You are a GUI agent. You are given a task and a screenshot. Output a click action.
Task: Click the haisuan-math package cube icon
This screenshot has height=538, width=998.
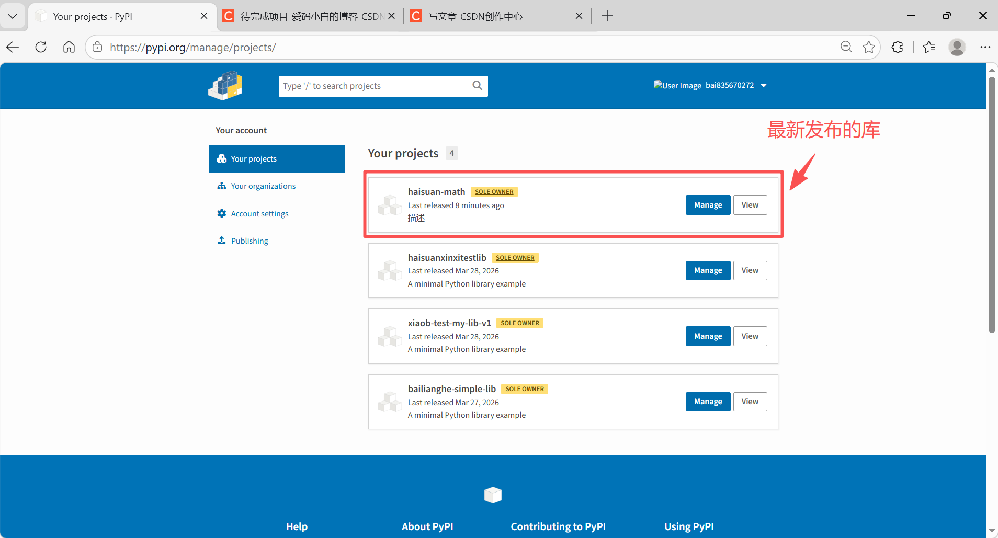click(x=390, y=205)
